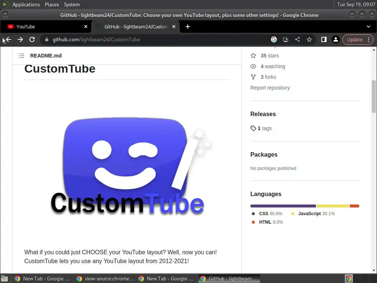The width and height of the screenshot is (377, 283).
Task: Open the 3 forks link
Action: pyautogui.click(x=268, y=77)
